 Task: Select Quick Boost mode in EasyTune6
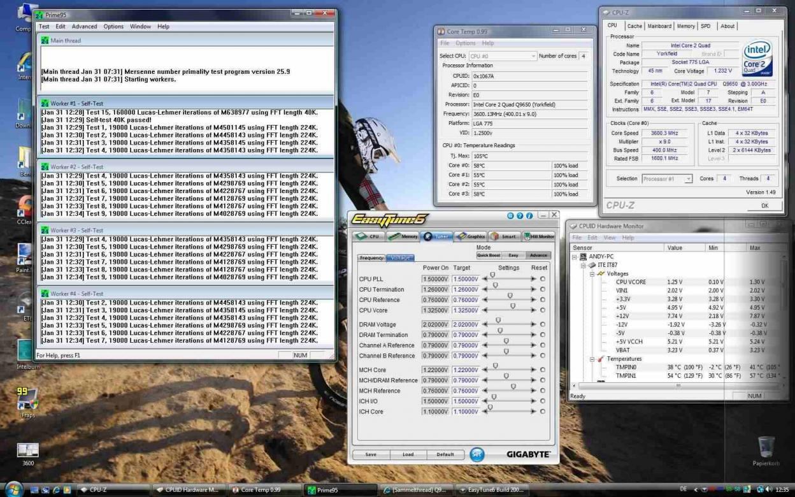(x=489, y=255)
